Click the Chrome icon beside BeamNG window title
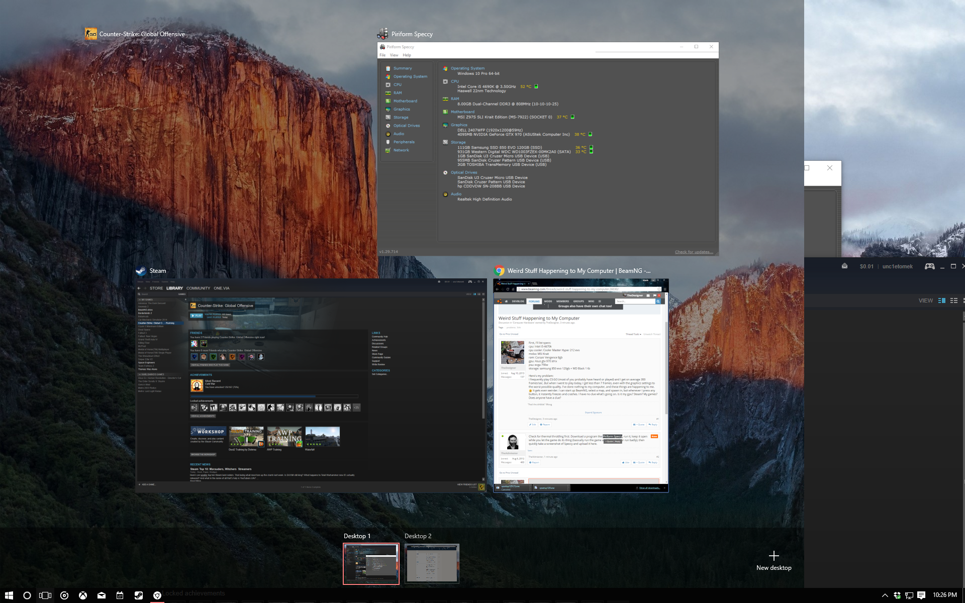Viewport: 965px width, 603px height. click(500, 271)
